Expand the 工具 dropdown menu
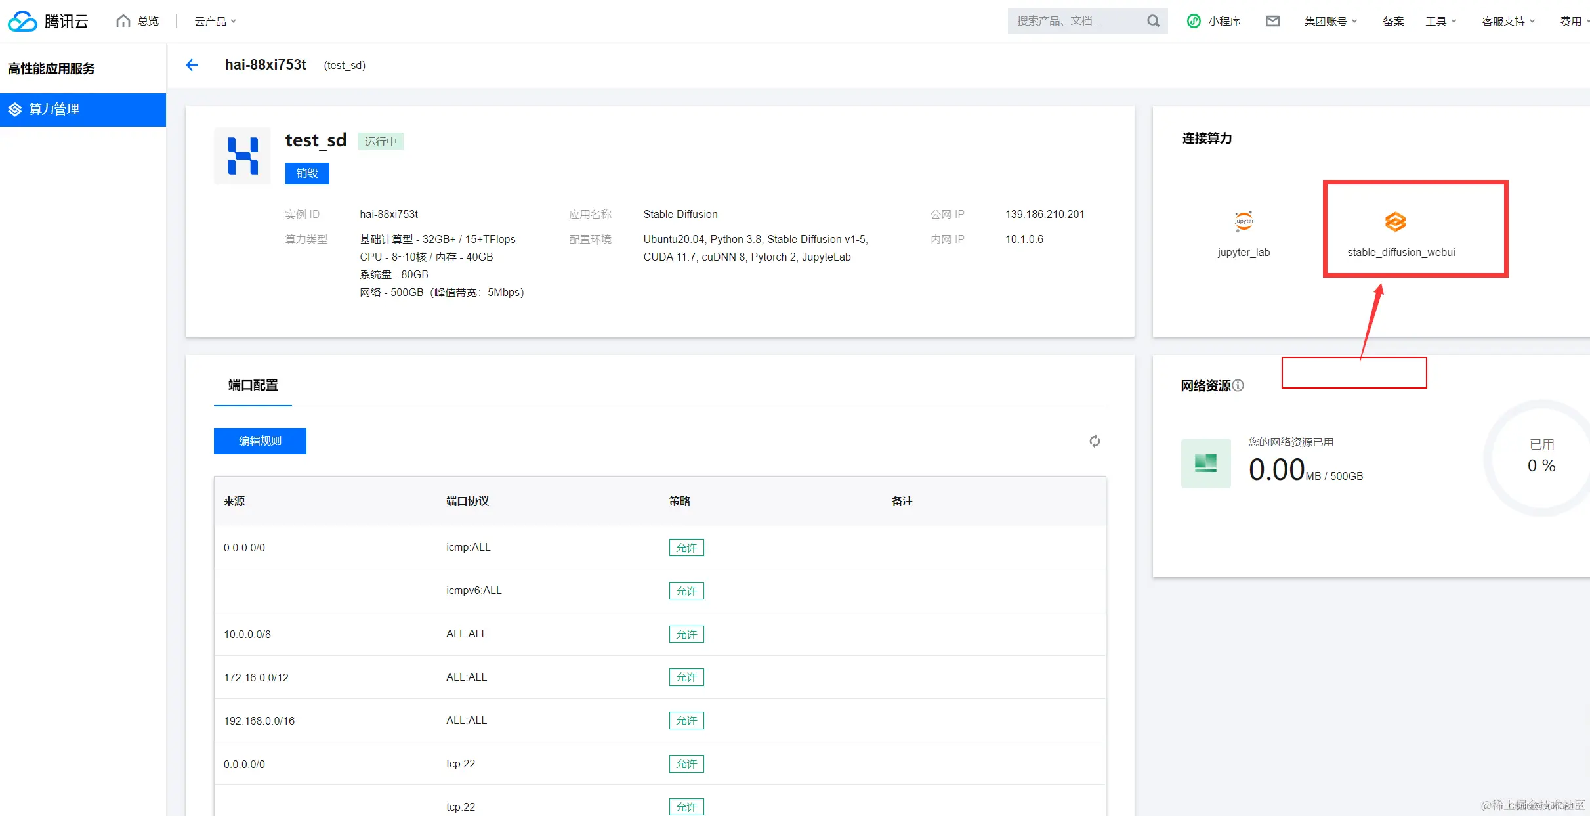 click(x=1440, y=22)
